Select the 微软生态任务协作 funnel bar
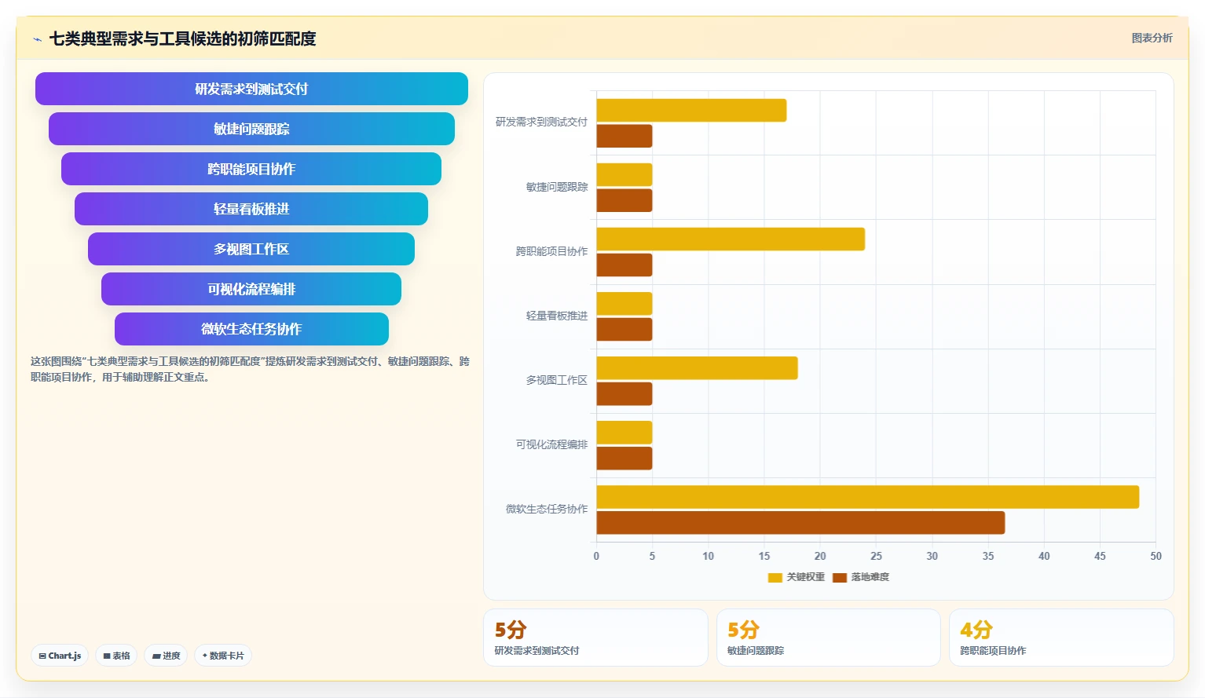The width and height of the screenshot is (1205, 698). 251,329
